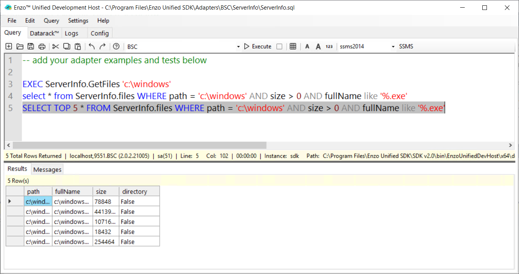The image size is (519, 274).
Task: Maximize the Enzo Unified Development Host window
Action: 485,8
